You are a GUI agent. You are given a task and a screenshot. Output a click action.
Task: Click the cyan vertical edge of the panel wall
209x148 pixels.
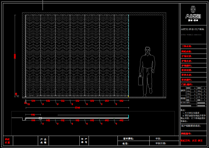[128, 55]
